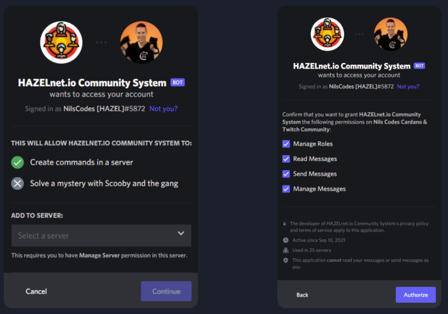Click NilsCodes [HAZEL]#5872 username in left dialog
The image size is (448, 314).
coord(104,108)
